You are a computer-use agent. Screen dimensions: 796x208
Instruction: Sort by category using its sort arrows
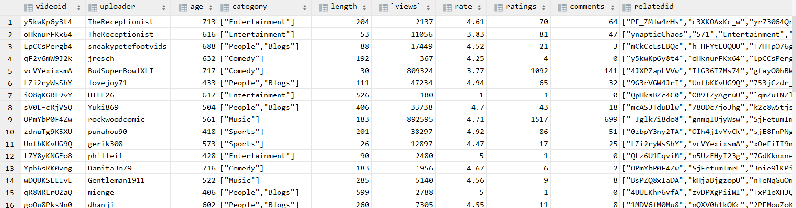pos(305,7)
